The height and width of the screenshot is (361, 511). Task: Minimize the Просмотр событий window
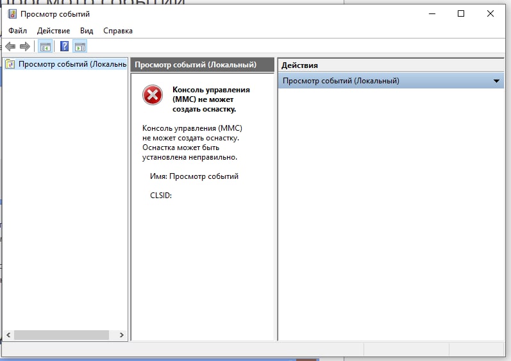point(432,13)
